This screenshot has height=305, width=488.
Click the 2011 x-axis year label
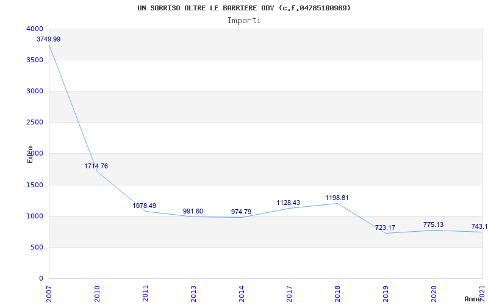(x=145, y=294)
